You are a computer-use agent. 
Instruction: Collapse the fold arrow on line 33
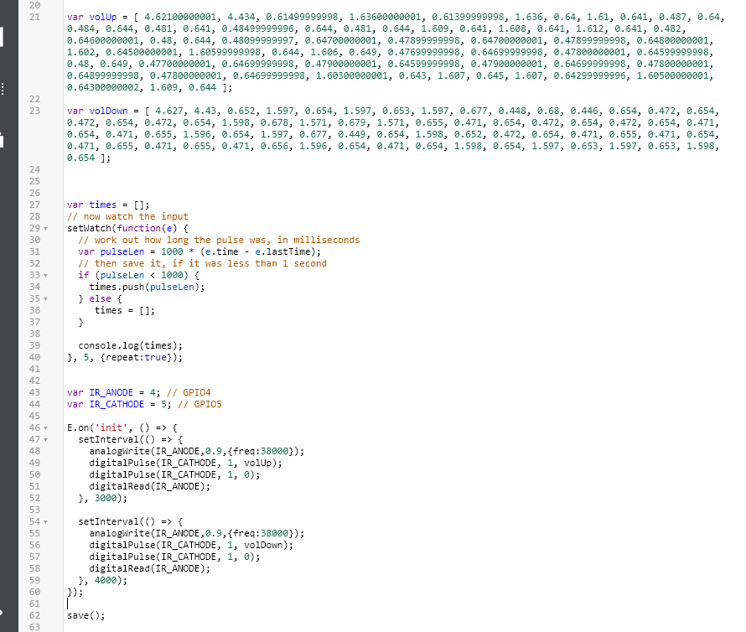(x=45, y=276)
